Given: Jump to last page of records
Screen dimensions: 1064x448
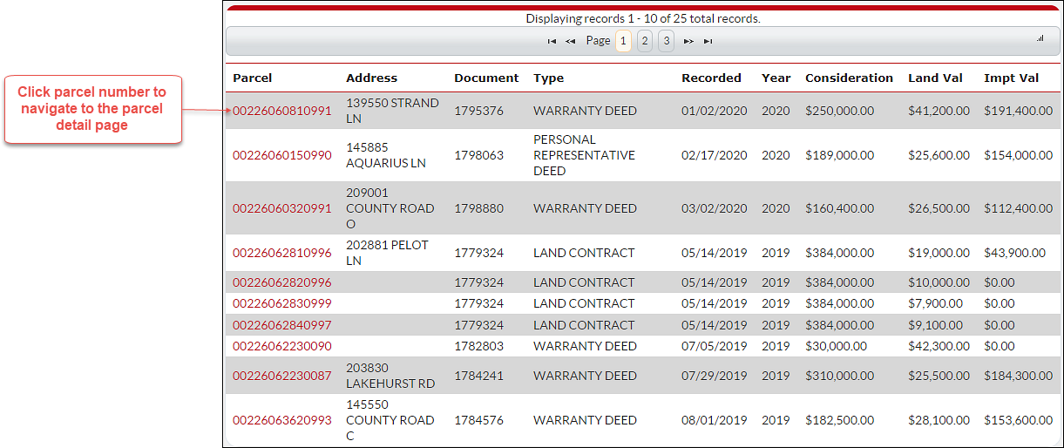Looking at the screenshot, I should tap(708, 41).
